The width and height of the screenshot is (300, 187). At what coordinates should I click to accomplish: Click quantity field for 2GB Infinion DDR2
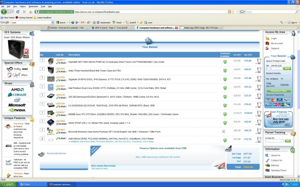click(x=42, y=139)
